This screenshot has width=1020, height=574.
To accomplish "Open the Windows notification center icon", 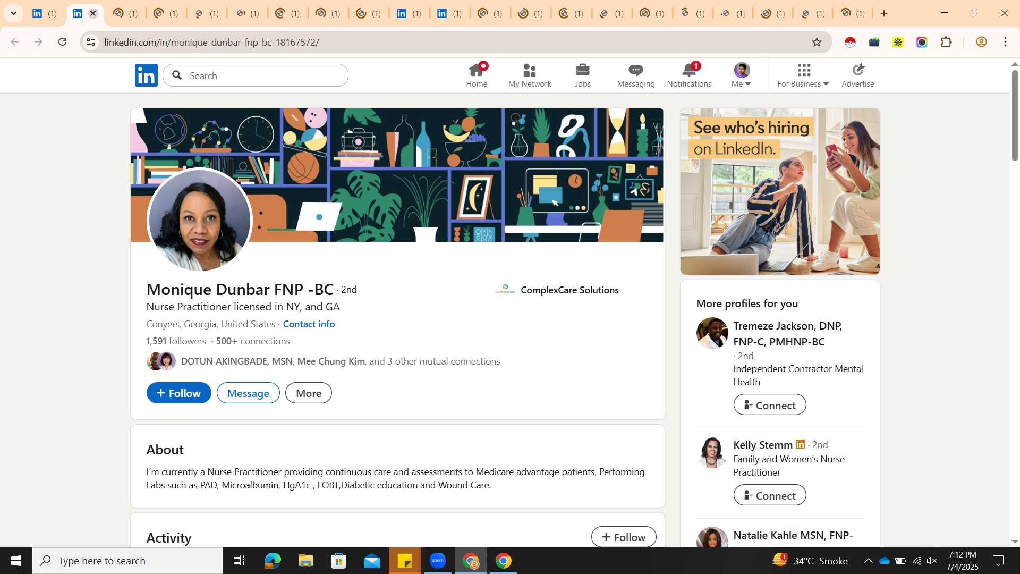I will click(x=998, y=561).
